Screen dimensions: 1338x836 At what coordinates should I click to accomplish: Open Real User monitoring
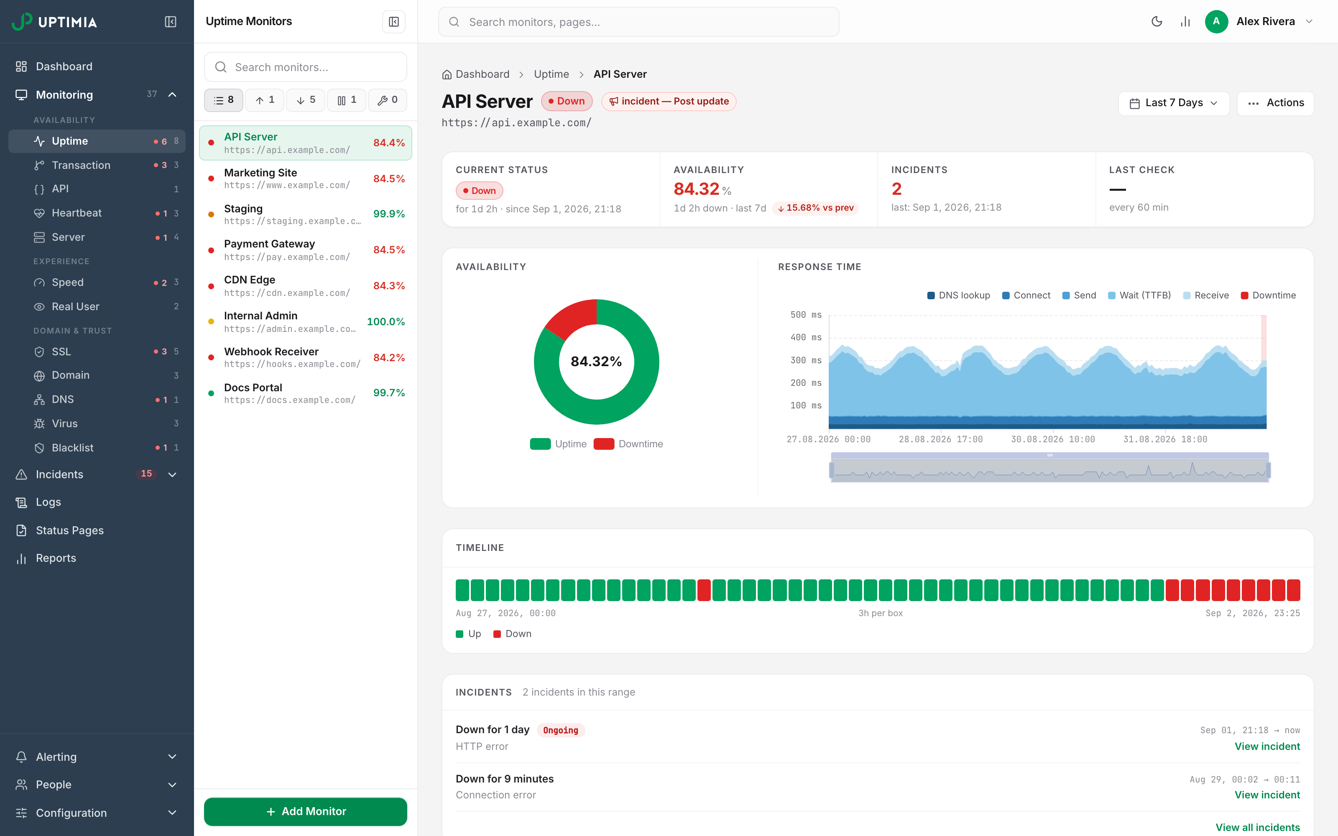pyautogui.click(x=97, y=306)
